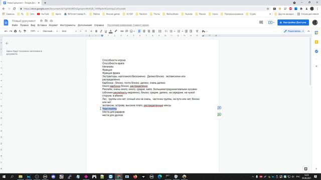Toggle italic formatting
Image resolution: width=321 pixels, height=180 pixels.
pyautogui.click(x=101, y=31)
